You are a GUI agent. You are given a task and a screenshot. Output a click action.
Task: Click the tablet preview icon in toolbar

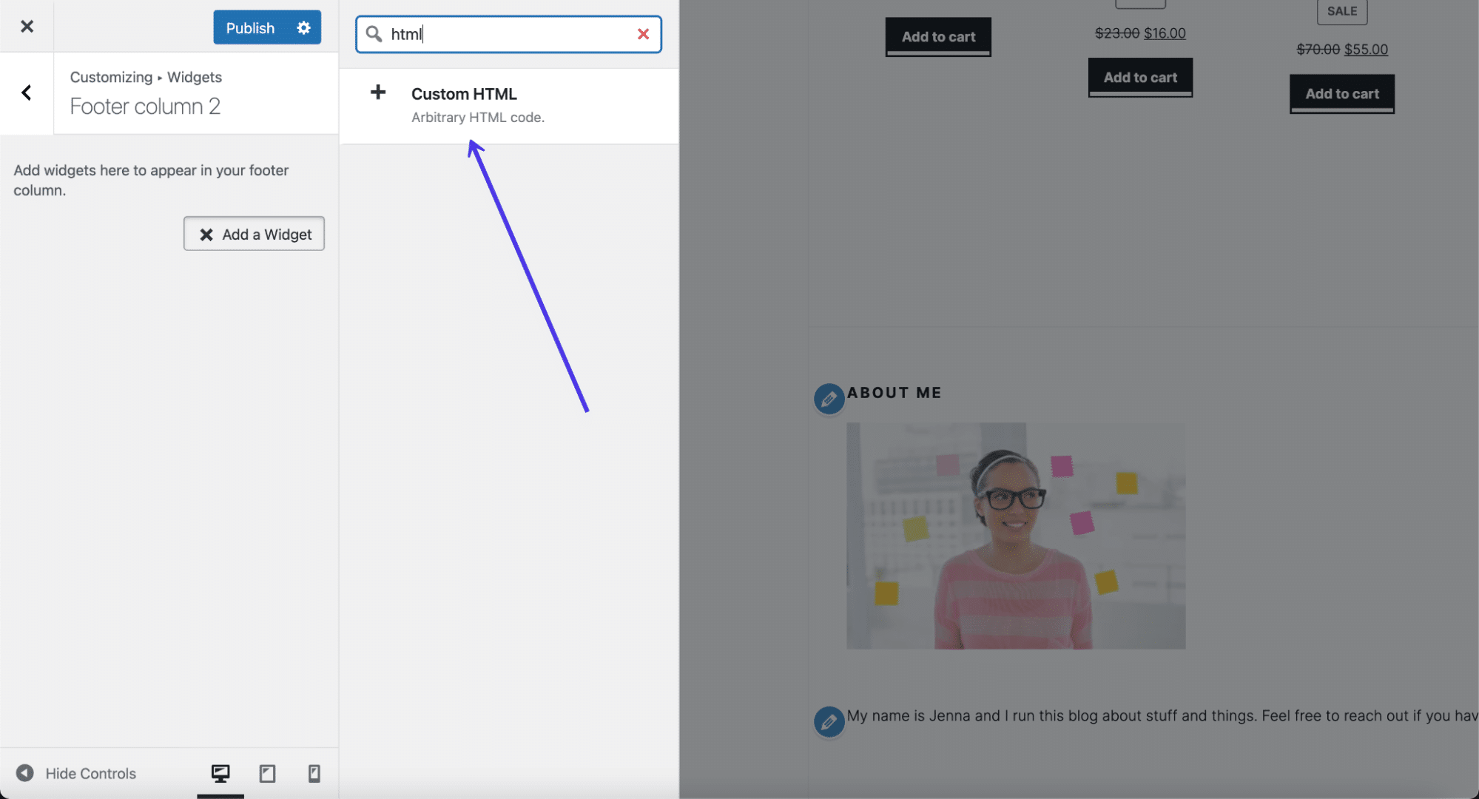[266, 773]
